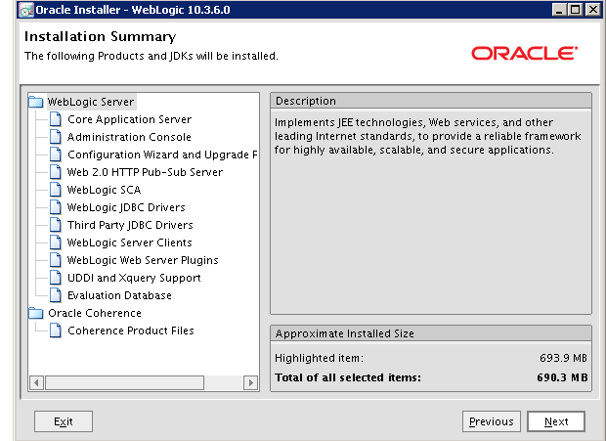Click the Core Application Server document icon
606x441 pixels.
[x=56, y=119]
